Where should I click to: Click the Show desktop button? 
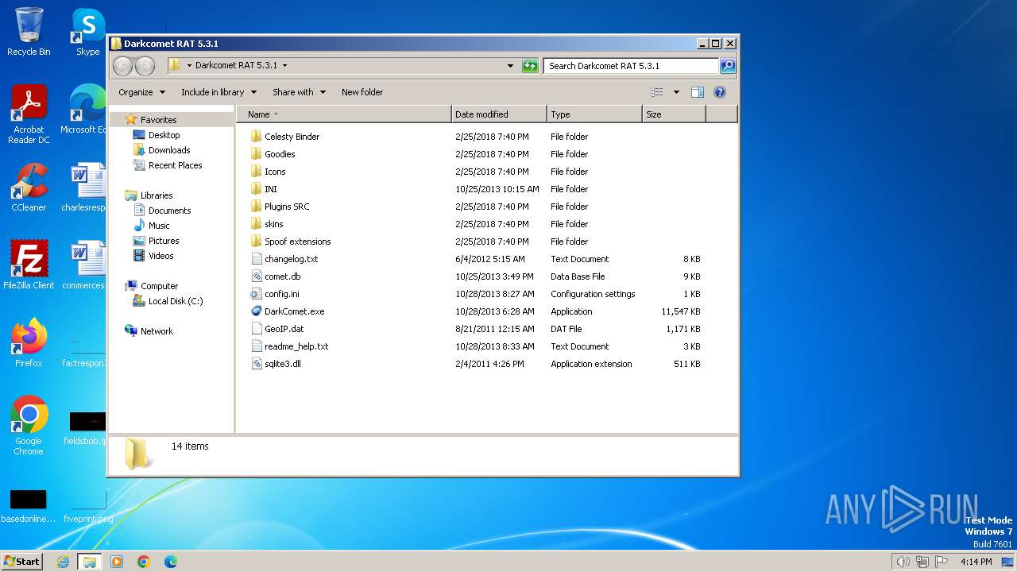point(1009,562)
